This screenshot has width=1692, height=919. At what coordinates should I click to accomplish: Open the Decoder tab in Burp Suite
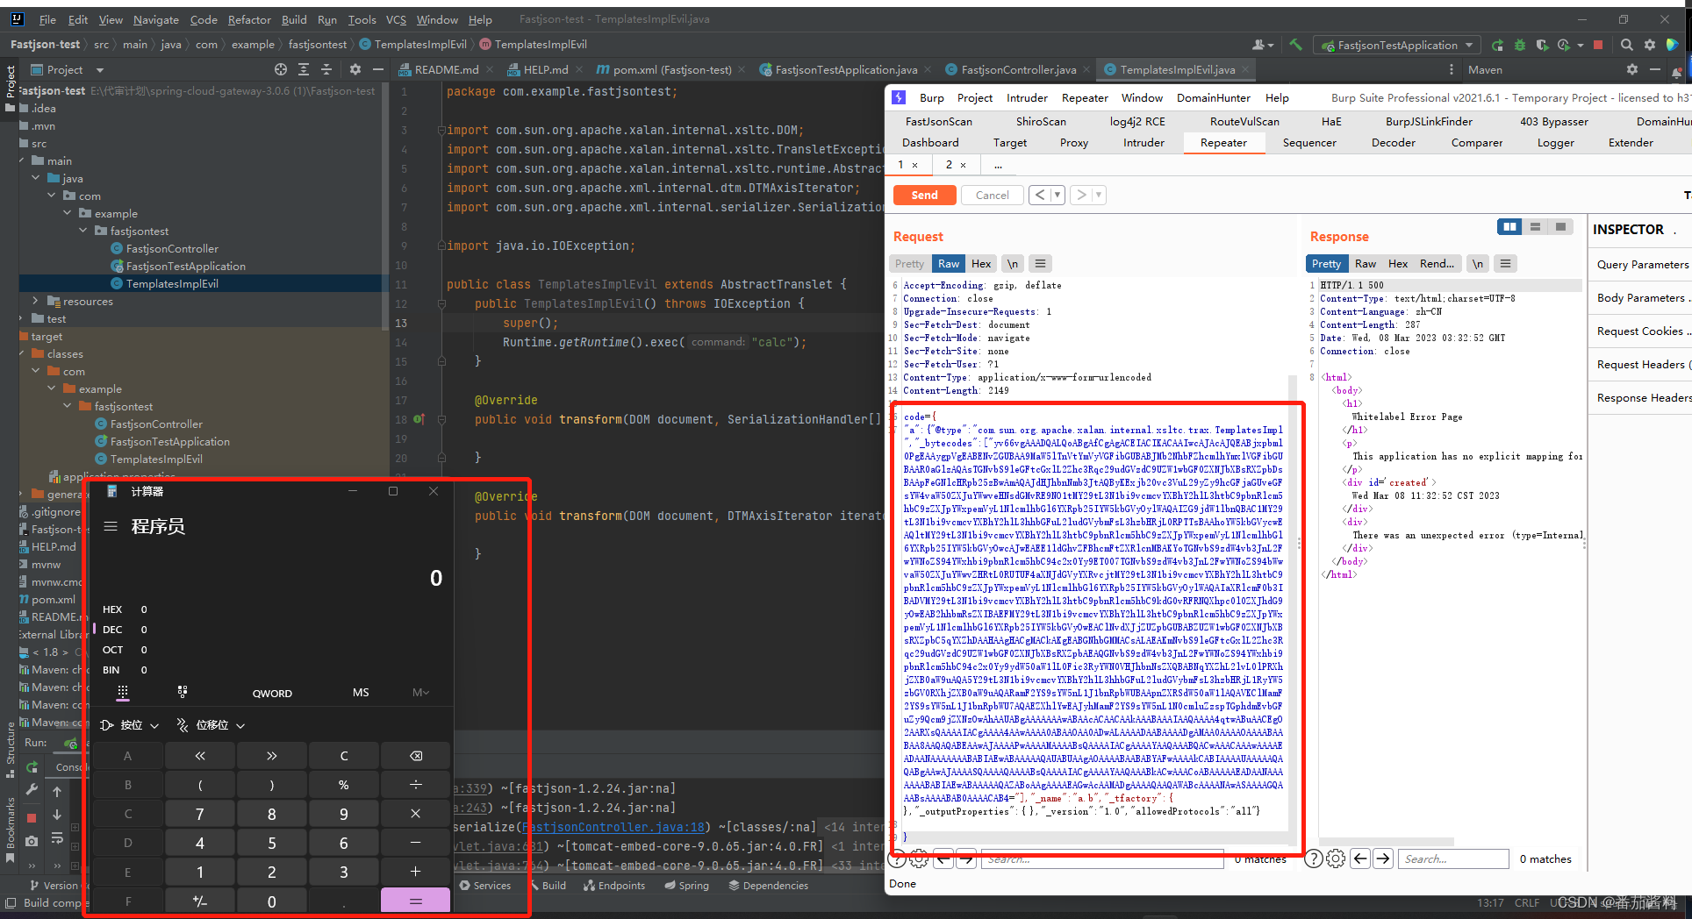click(x=1394, y=142)
